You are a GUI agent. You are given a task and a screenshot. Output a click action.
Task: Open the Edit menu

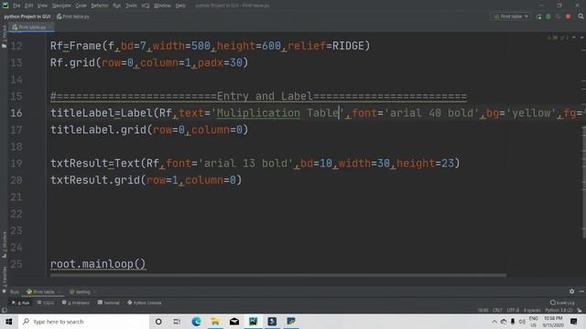[x=28, y=5]
